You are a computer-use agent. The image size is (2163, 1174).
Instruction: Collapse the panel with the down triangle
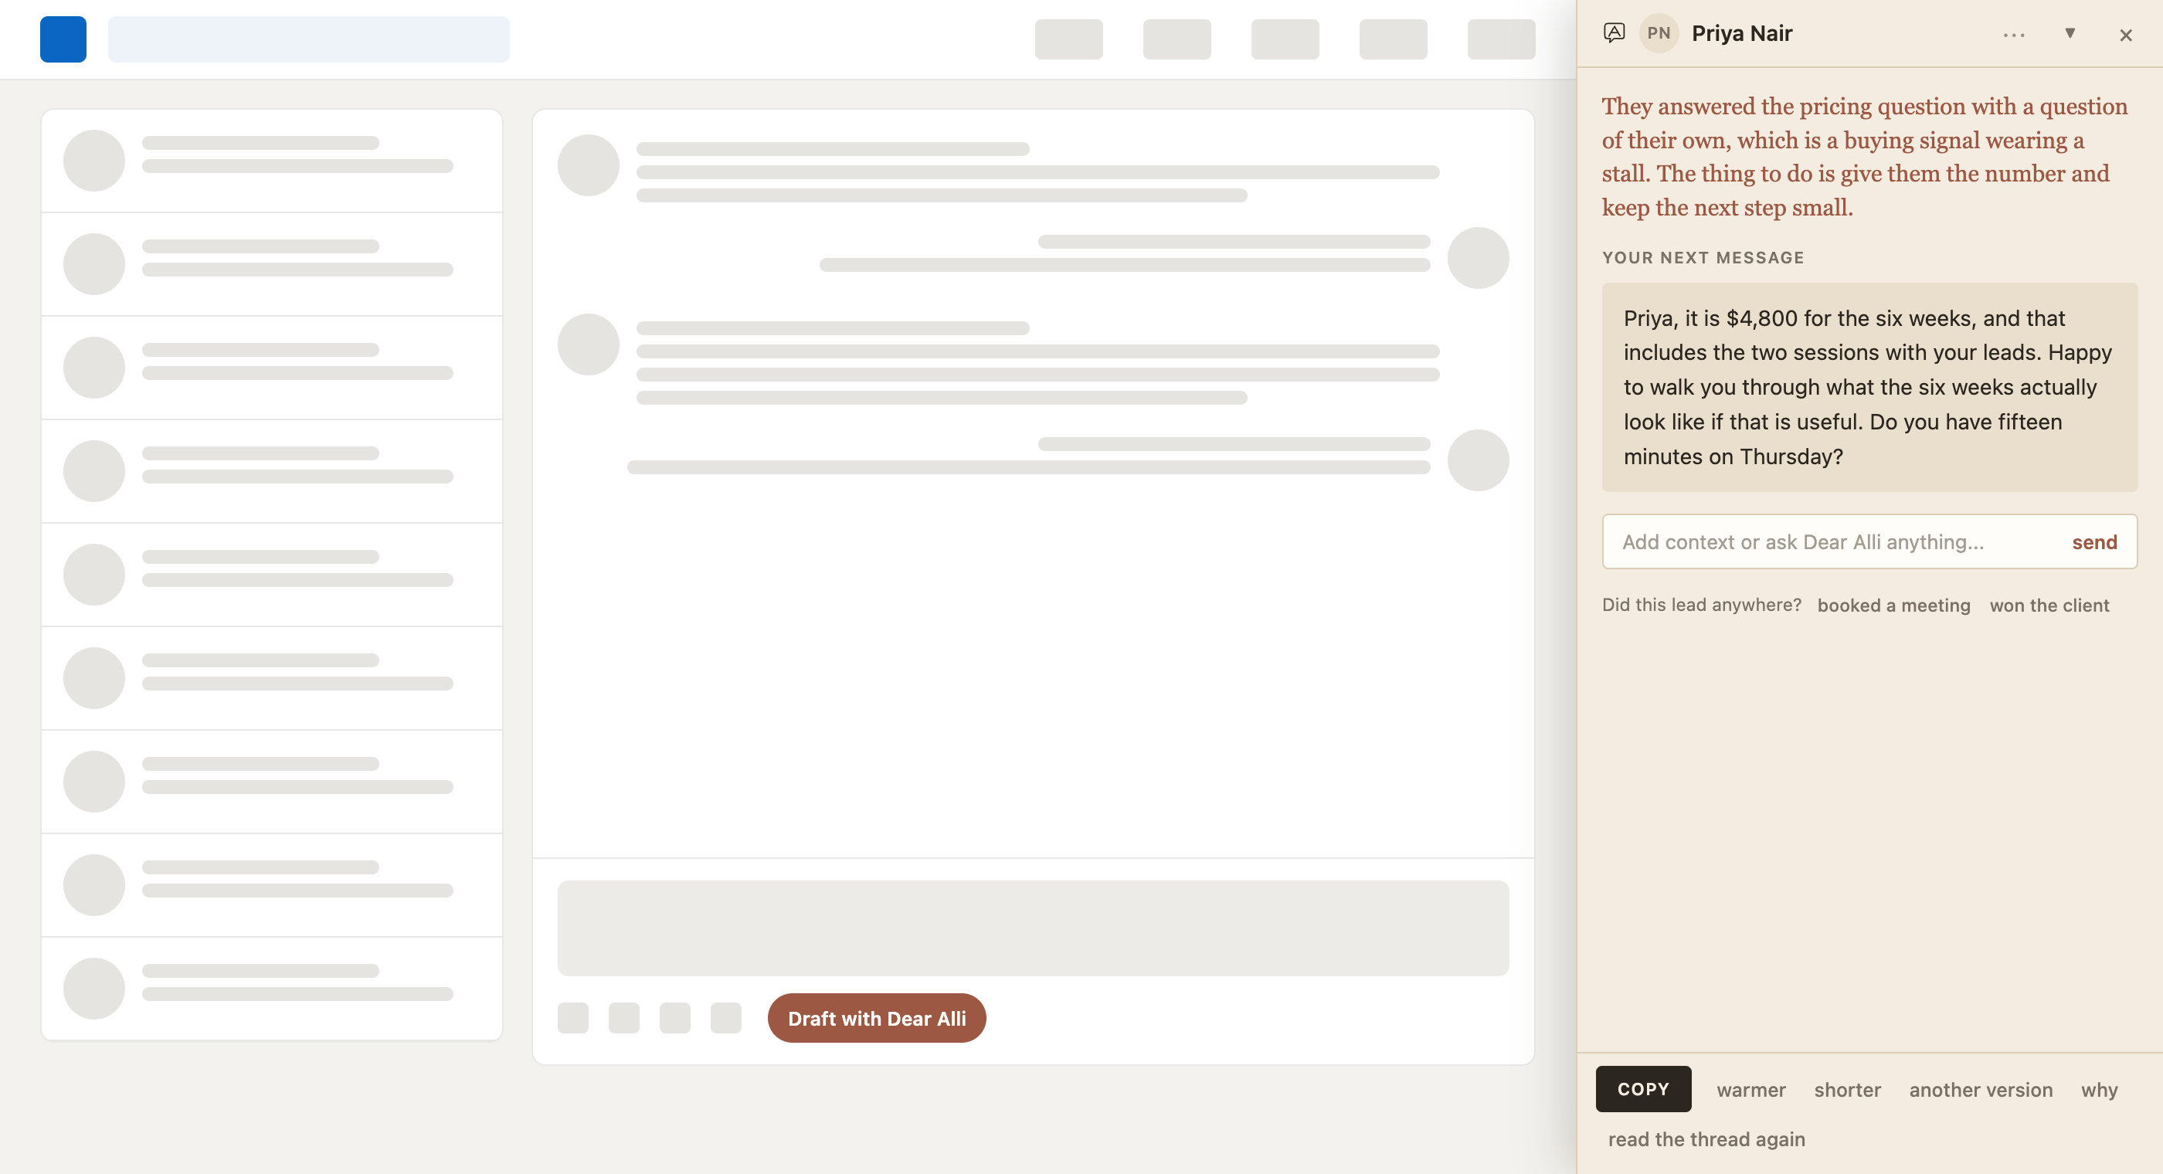pos(2070,33)
